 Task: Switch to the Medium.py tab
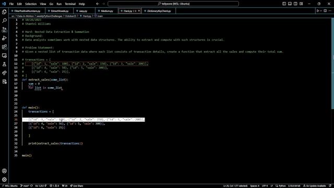(x=106, y=11)
